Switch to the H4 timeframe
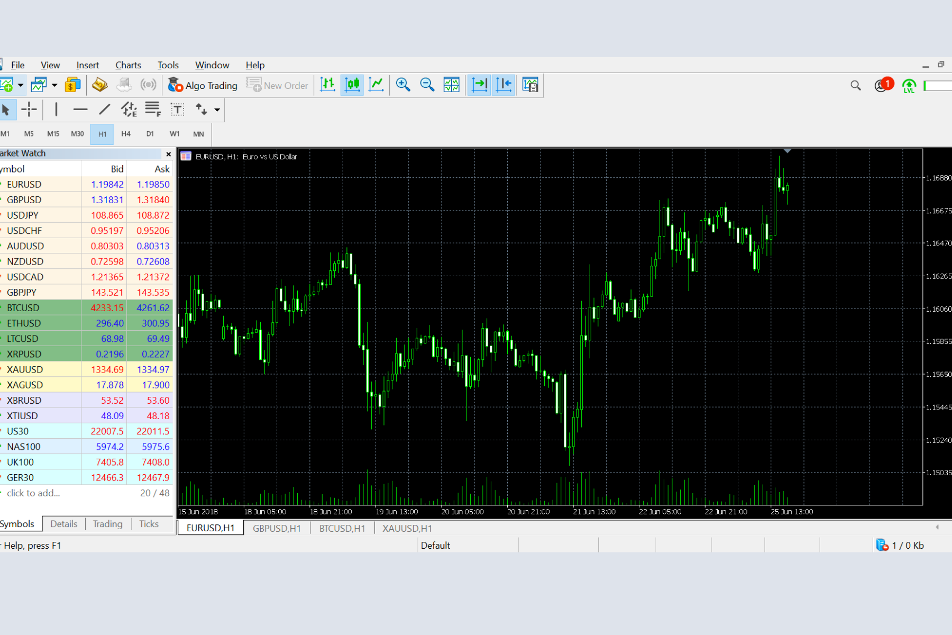 [x=126, y=134]
